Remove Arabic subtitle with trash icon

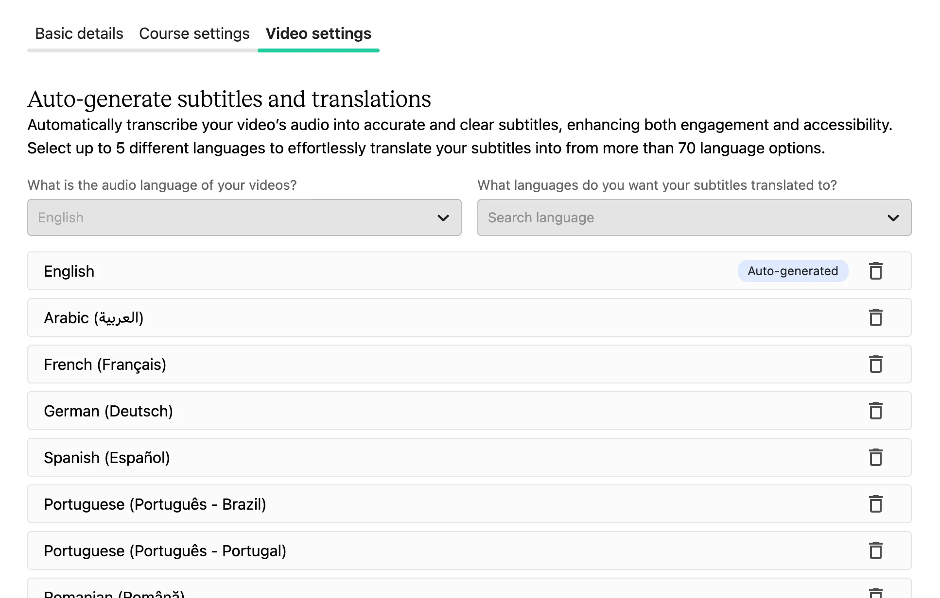pyautogui.click(x=876, y=317)
